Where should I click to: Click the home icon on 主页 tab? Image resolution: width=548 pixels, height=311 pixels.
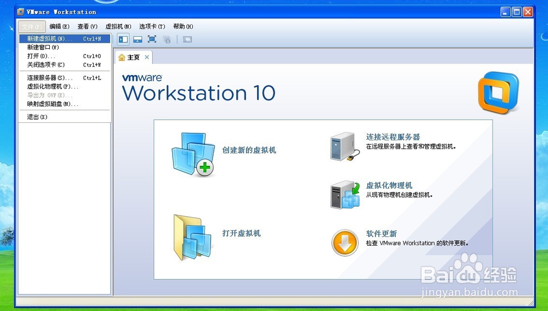coord(122,58)
